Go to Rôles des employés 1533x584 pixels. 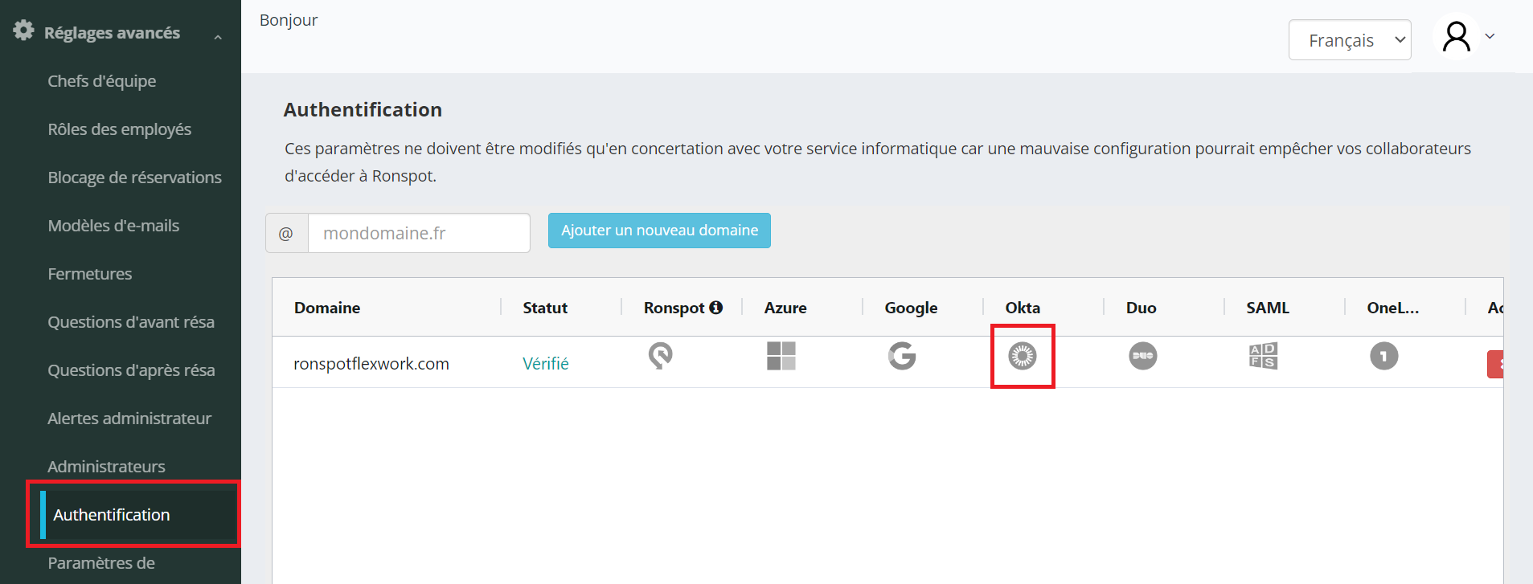pos(119,129)
